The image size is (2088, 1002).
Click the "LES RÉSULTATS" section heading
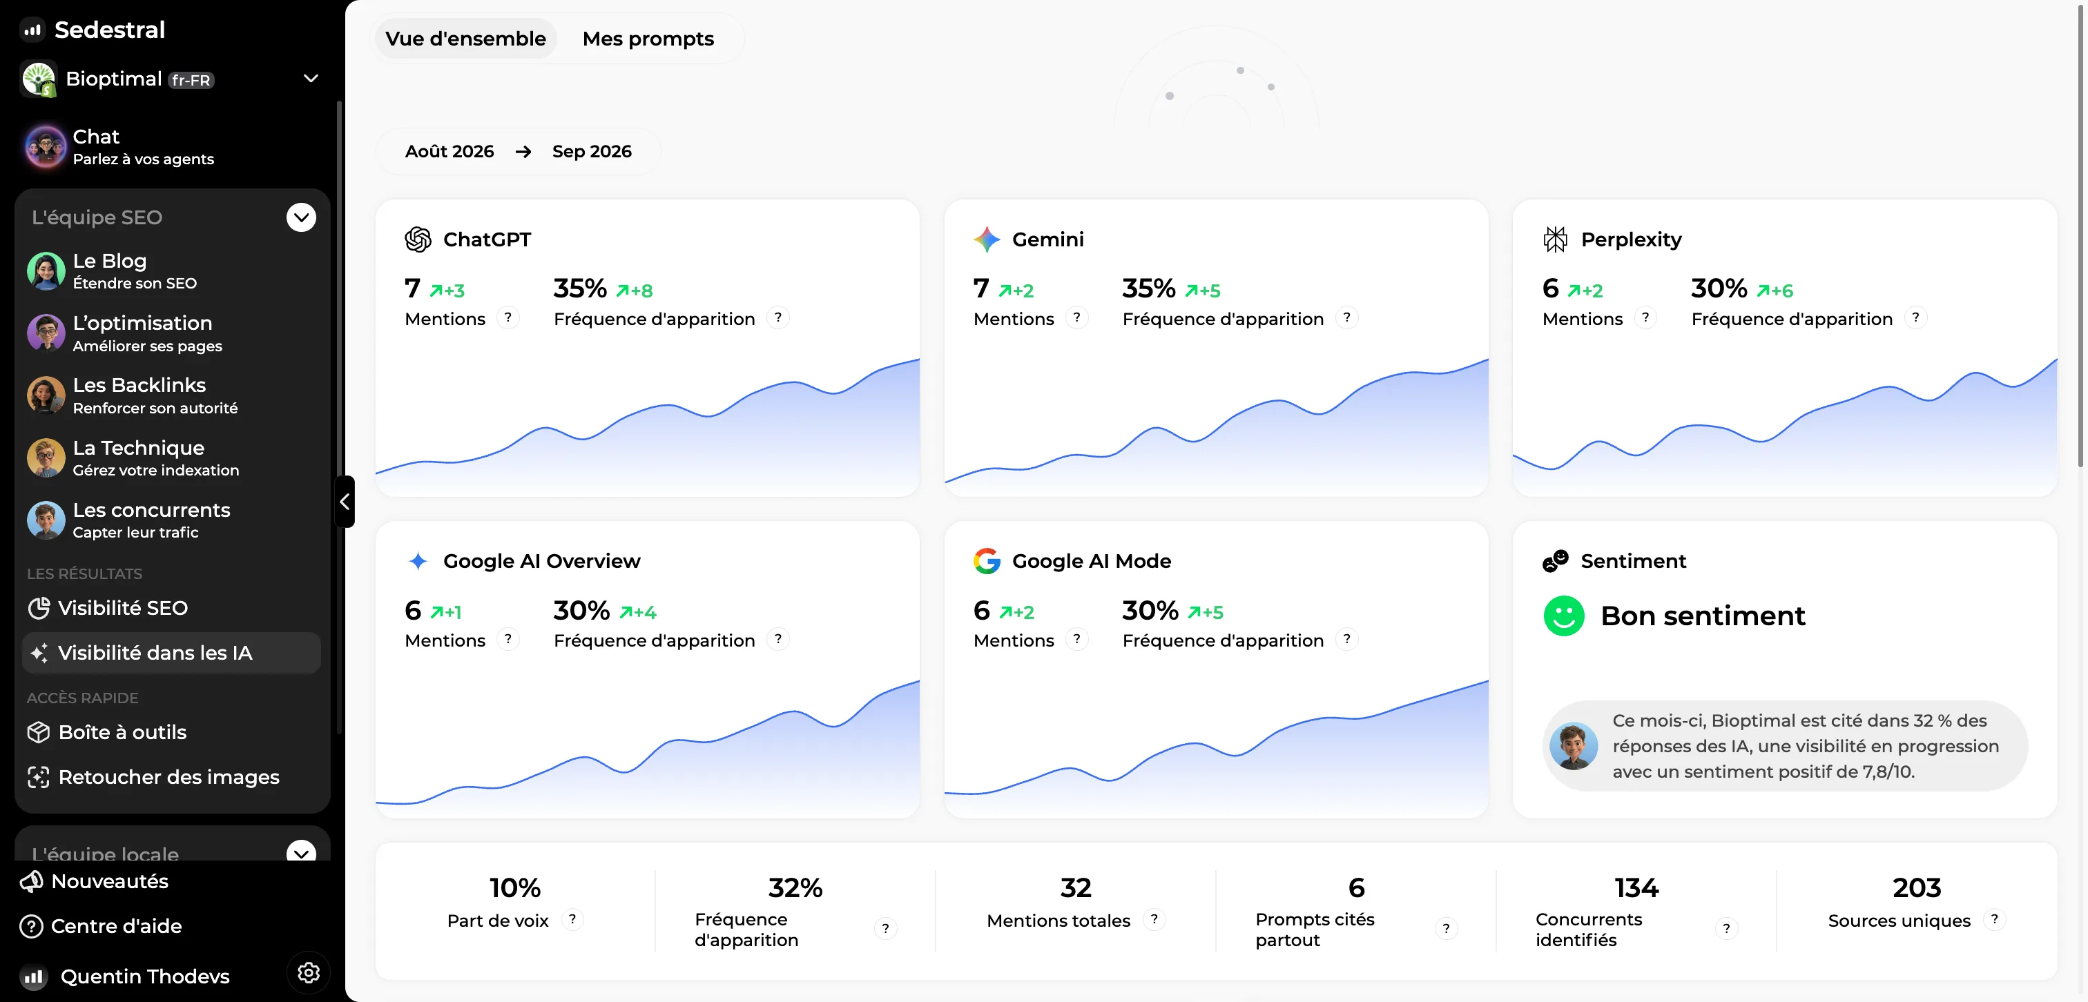click(x=84, y=573)
